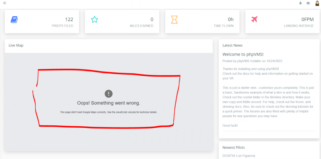
Task: Select the Miles Earned stat card
Action: coord(122,22)
